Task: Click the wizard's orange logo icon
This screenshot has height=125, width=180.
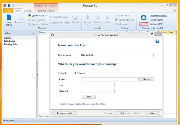Action: pyautogui.click(x=52, y=35)
